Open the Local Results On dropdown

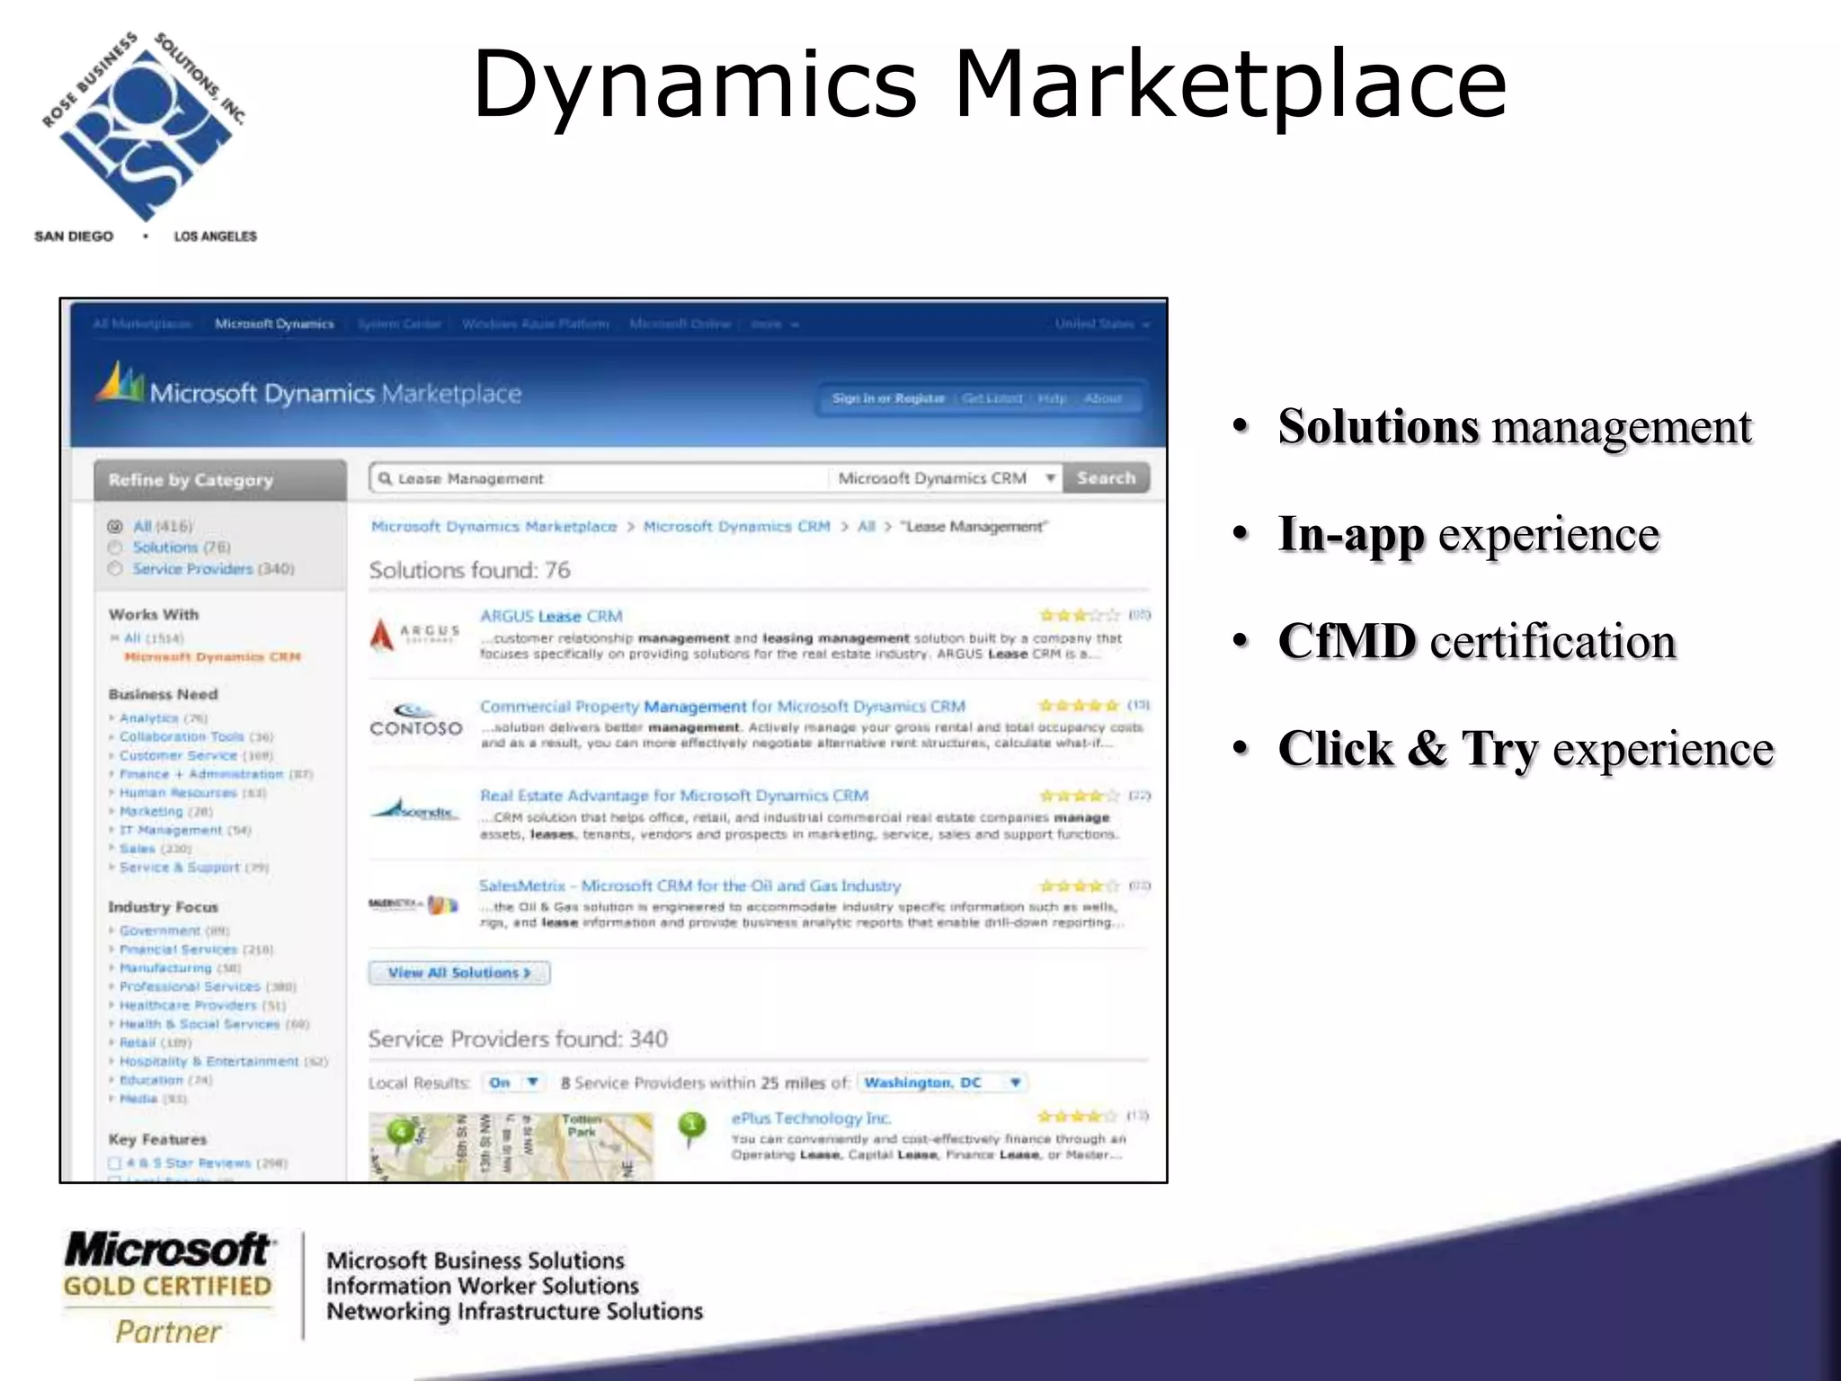tap(513, 1083)
